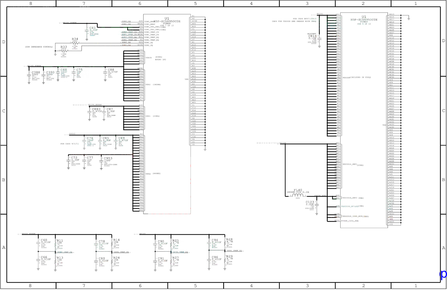Select resistor R24 label
Image resolution: width=447 pixels, height=290 pixels.
116,258
